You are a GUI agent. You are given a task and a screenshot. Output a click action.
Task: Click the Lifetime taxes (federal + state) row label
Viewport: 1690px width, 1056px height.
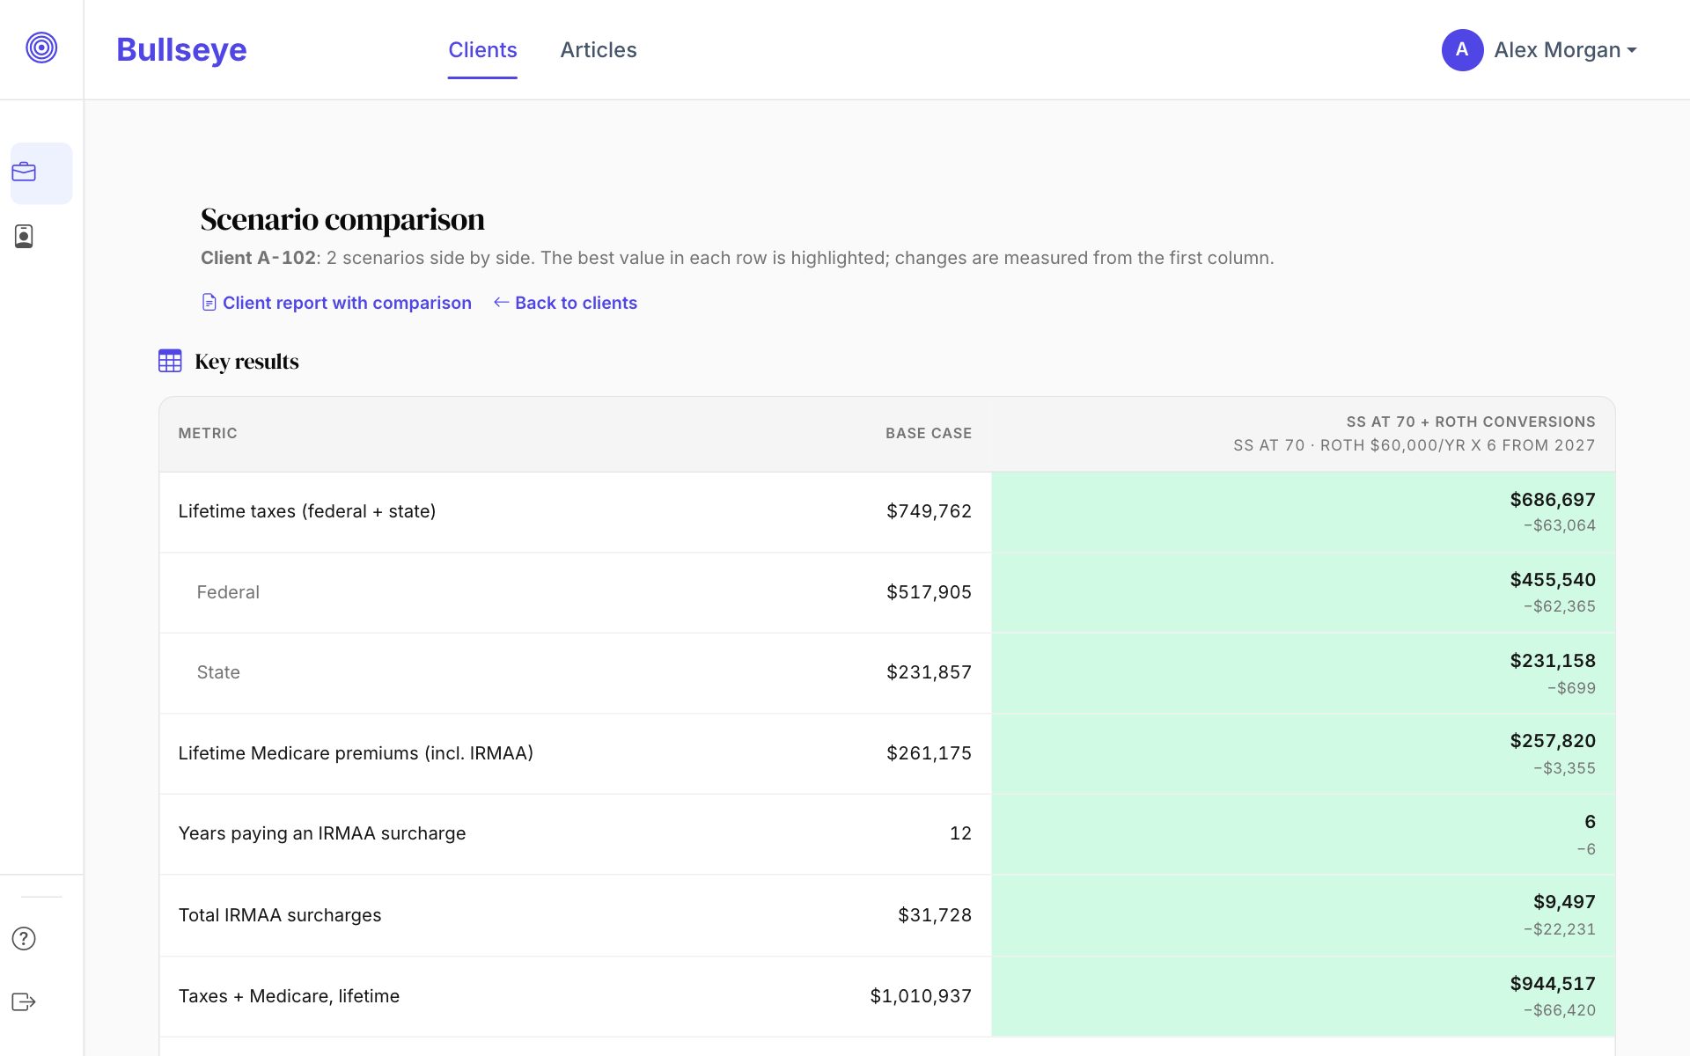pos(307,511)
